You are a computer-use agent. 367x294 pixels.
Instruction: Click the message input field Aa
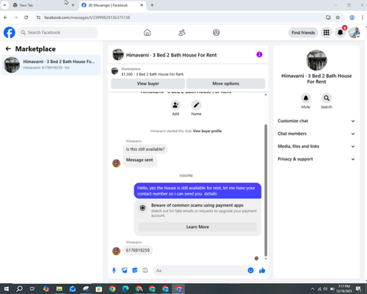coord(200,271)
